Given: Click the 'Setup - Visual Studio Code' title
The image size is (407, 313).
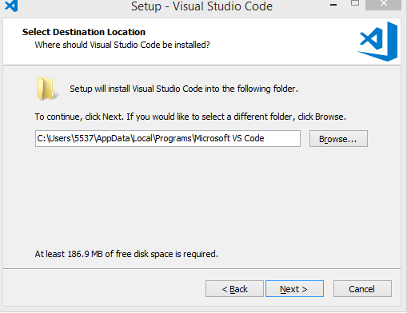Looking at the screenshot, I should point(202,6).
